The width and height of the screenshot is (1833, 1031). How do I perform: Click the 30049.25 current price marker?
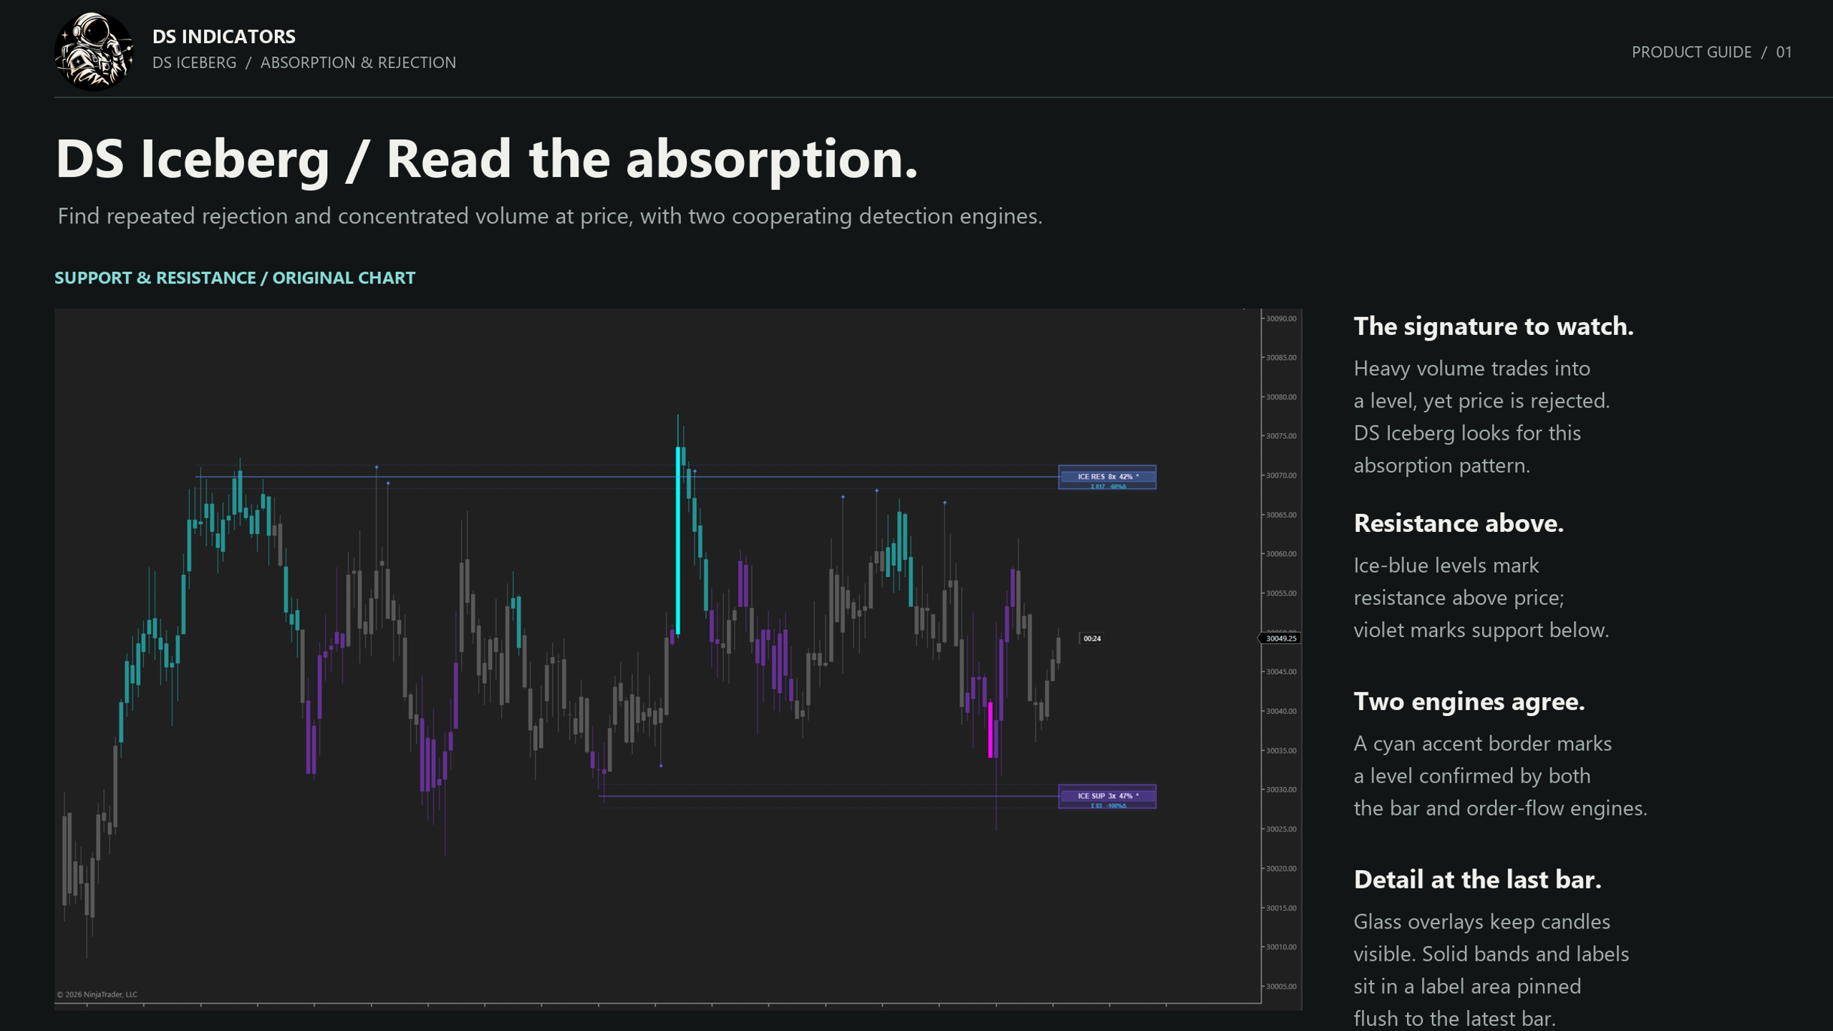[1280, 638]
